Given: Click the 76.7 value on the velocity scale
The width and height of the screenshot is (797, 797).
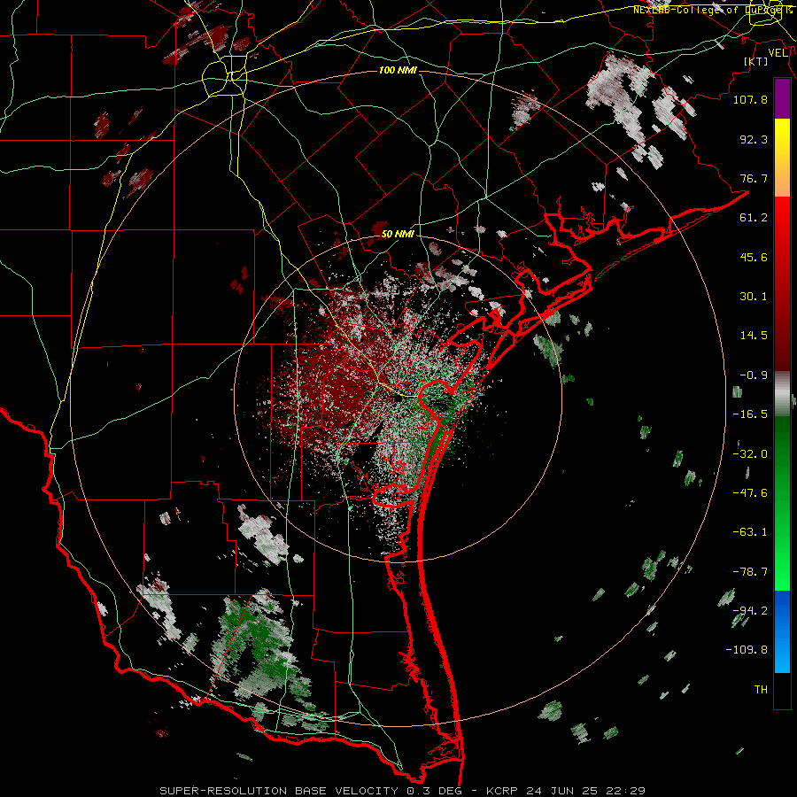Looking at the screenshot, I should tap(754, 178).
